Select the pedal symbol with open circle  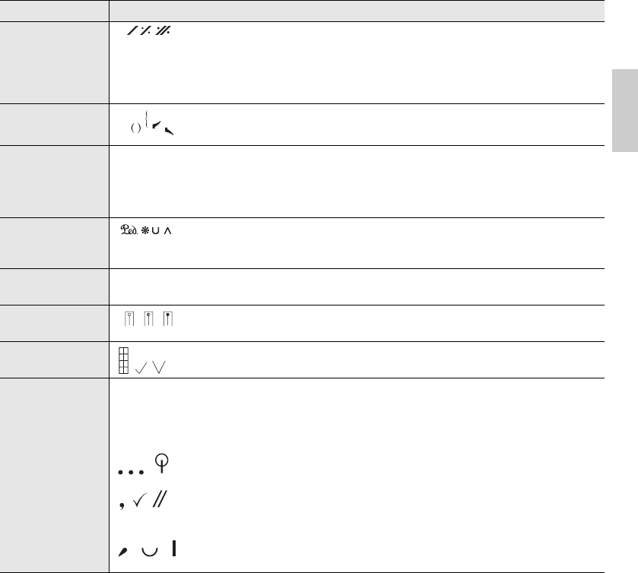[130, 318]
